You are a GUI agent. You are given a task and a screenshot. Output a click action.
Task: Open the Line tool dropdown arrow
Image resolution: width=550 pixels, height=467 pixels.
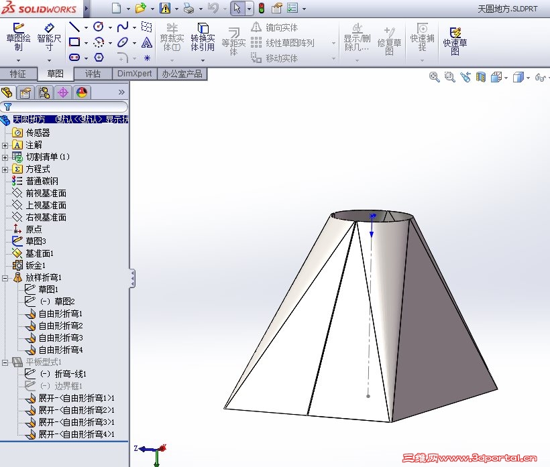pyautogui.click(x=86, y=27)
